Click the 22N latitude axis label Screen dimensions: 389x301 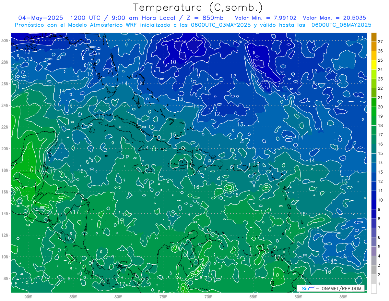pos(5,127)
